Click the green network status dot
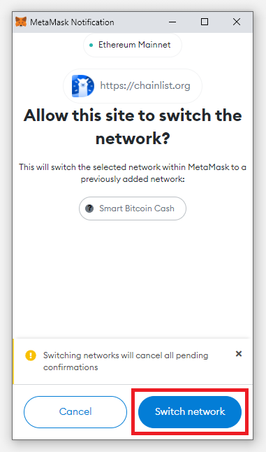Image resolution: width=266 pixels, height=452 pixels. [x=91, y=45]
